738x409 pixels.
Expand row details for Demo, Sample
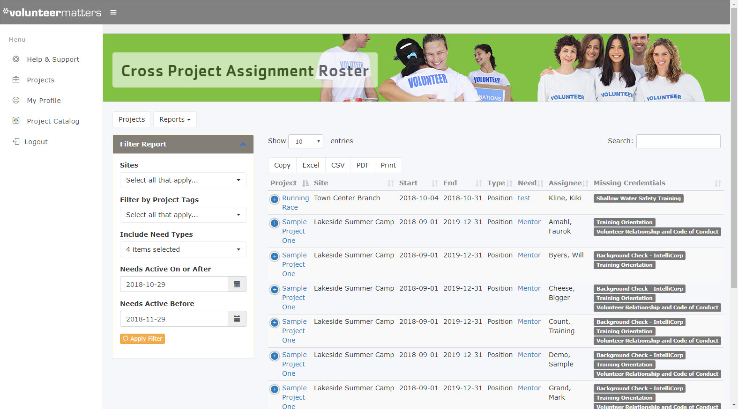click(275, 356)
